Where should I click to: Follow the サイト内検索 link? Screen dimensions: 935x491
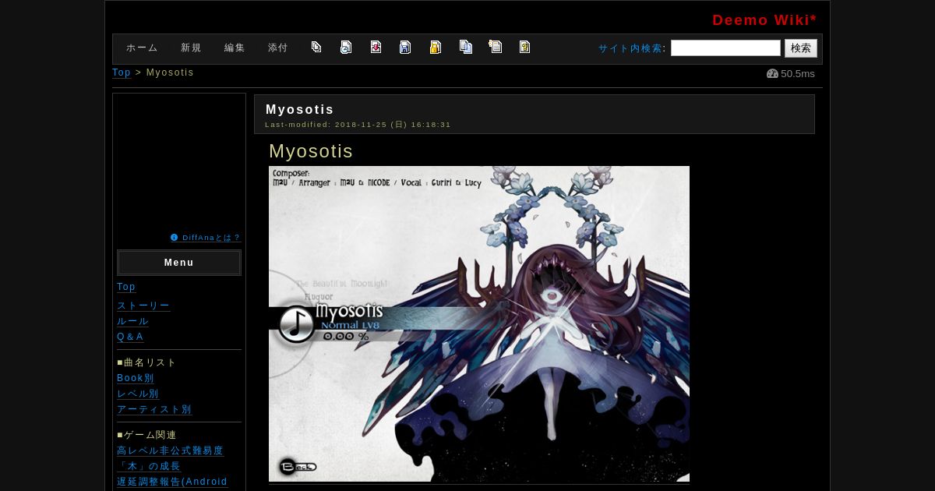[630, 48]
